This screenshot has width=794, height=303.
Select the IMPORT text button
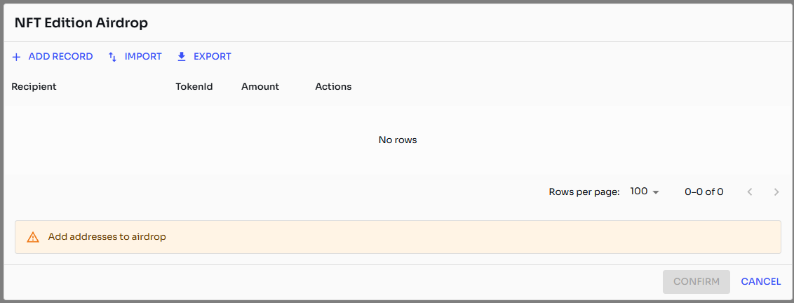pyautogui.click(x=143, y=57)
